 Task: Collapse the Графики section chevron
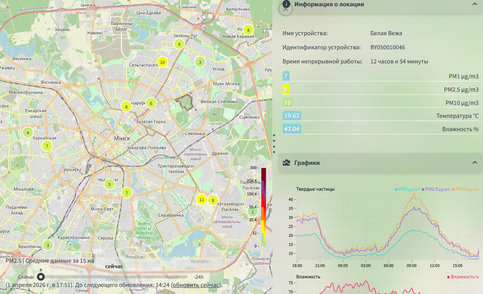click(x=473, y=163)
